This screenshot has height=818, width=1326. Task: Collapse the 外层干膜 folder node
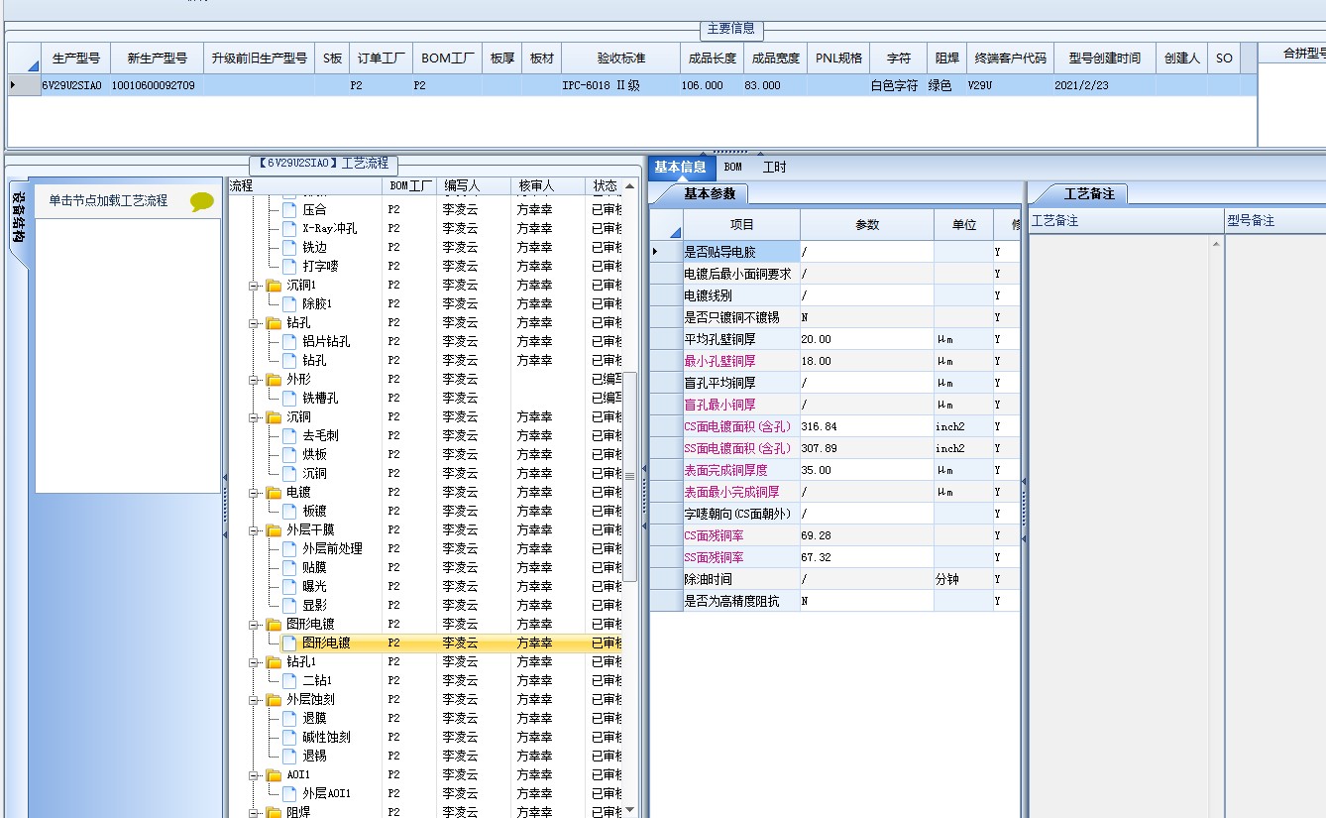click(x=254, y=530)
